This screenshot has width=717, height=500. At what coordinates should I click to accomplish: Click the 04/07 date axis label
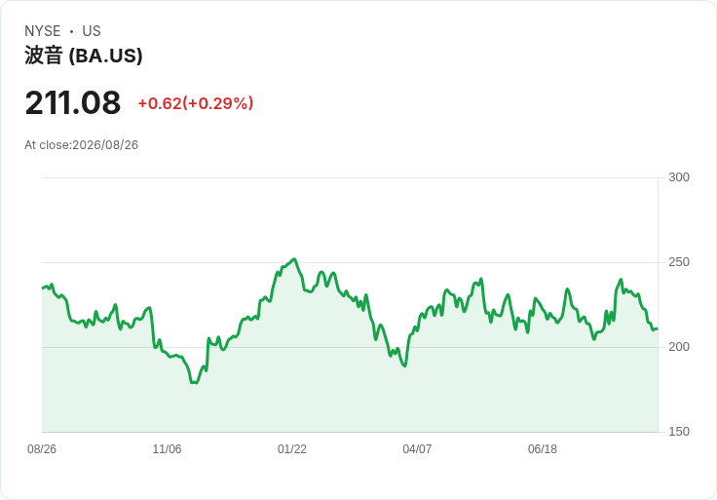[417, 449]
